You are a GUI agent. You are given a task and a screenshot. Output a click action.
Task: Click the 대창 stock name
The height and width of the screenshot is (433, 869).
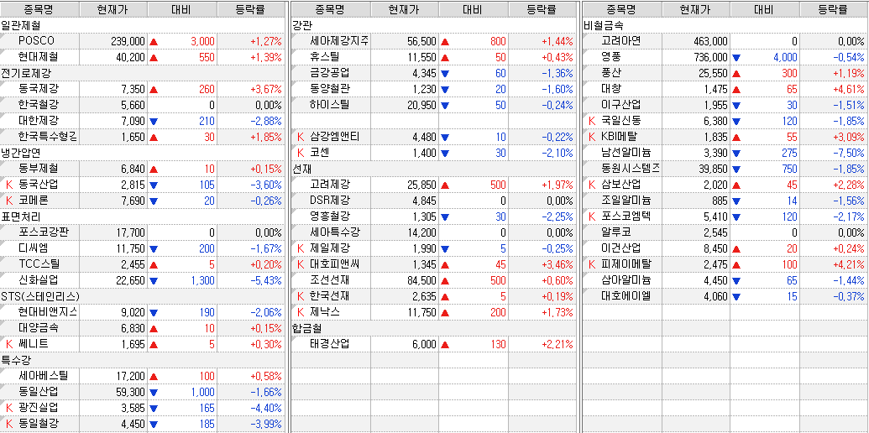coord(610,89)
